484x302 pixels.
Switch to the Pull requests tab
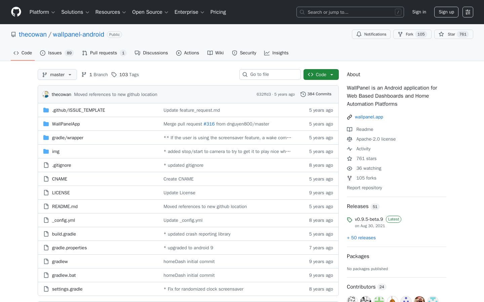(104, 53)
